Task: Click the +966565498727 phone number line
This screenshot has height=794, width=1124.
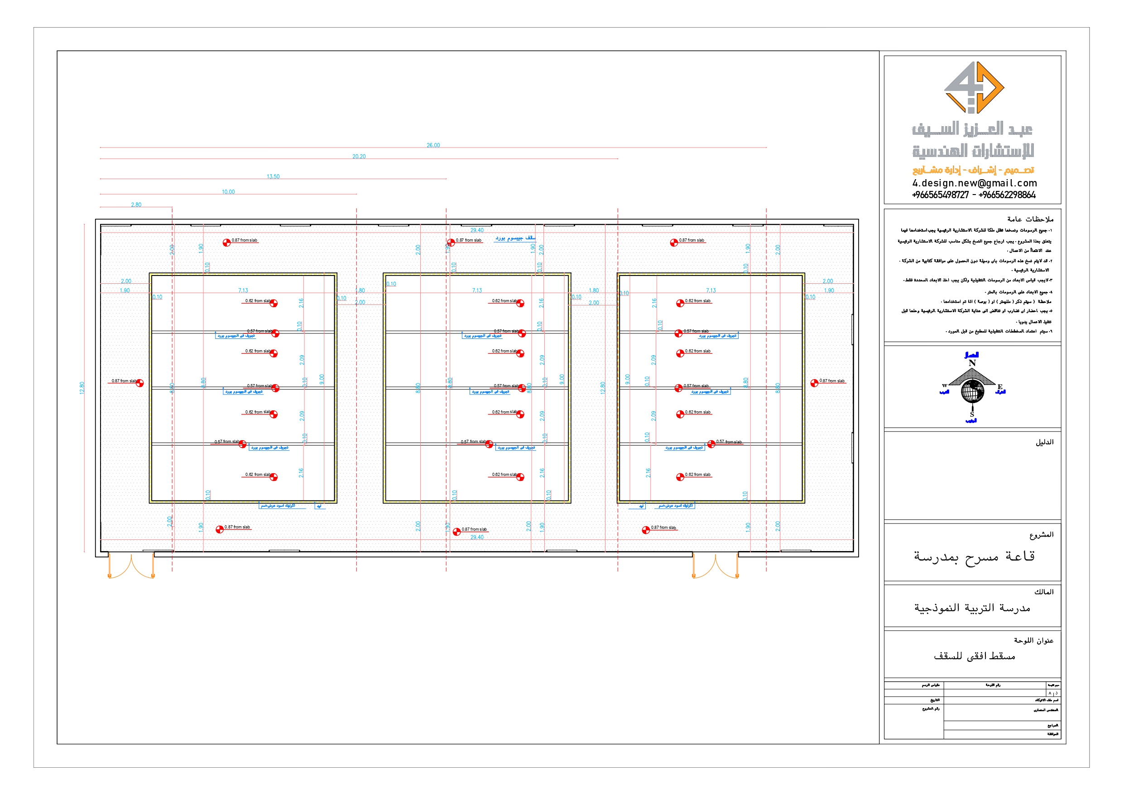Action: (x=973, y=195)
